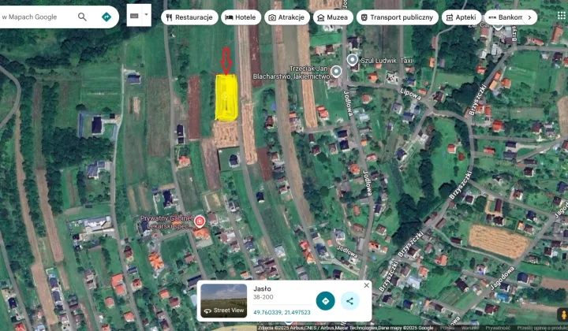Click the Prywatny Gabinet Lekarski label text
This screenshot has height=331, width=568.
(166, 222)
